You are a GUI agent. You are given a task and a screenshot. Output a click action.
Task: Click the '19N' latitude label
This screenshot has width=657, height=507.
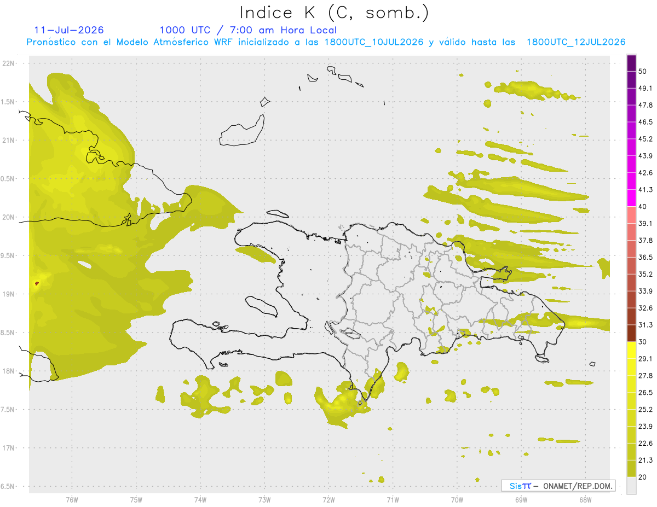click(x=8, y=294)
